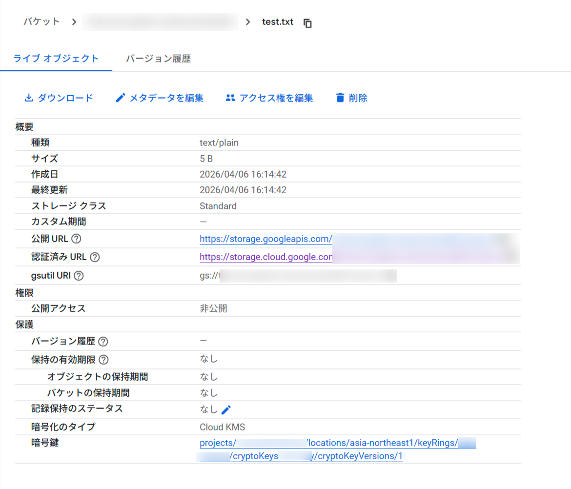Open access editing via the people icon
This screenshot has width=571, height=489.
pyautogui.click(x=229, y=98)
